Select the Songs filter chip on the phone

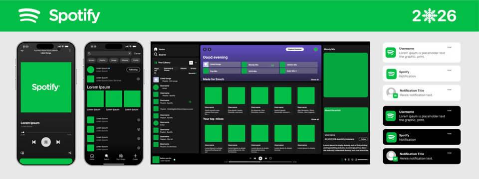[114, 60]
